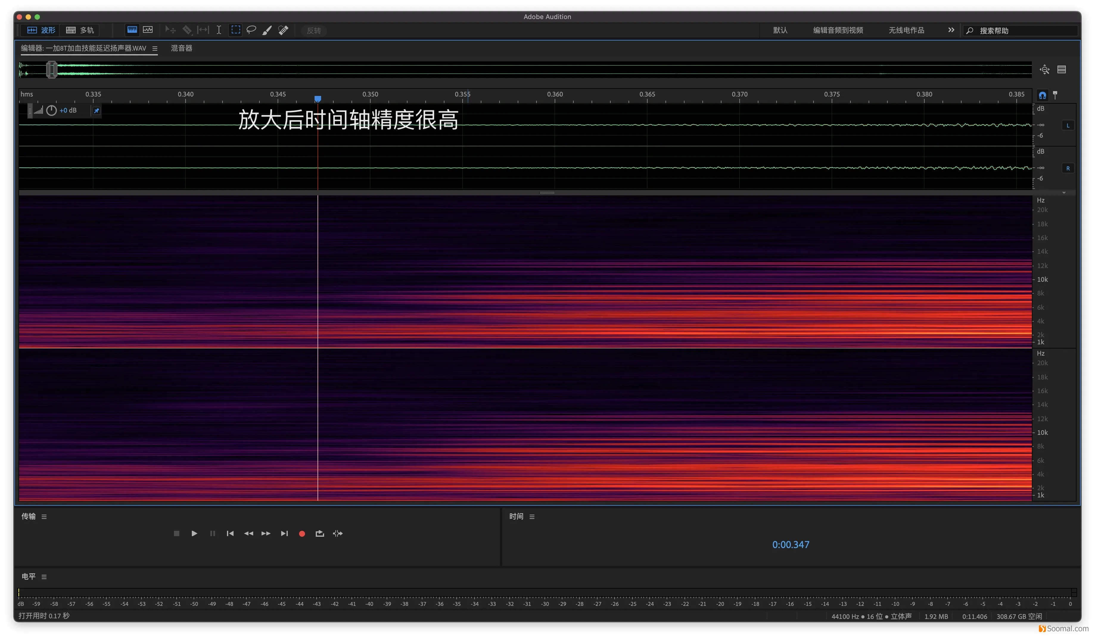
Task: Switch to the 混音器 tab
Action: (x=181, y=48)
